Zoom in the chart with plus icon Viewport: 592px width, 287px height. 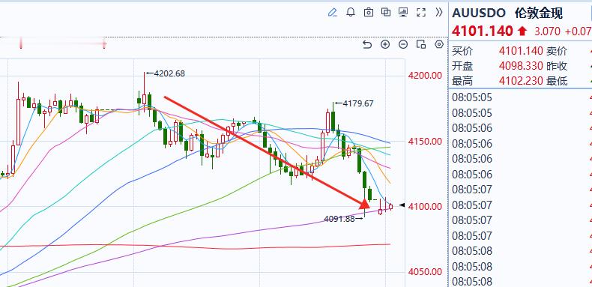385,44
